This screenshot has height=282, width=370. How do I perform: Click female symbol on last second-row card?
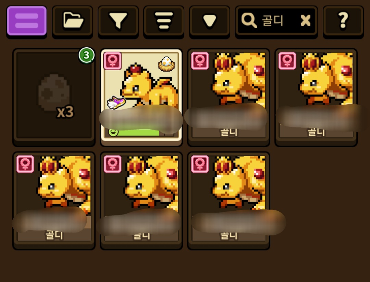tap(200, 164)
